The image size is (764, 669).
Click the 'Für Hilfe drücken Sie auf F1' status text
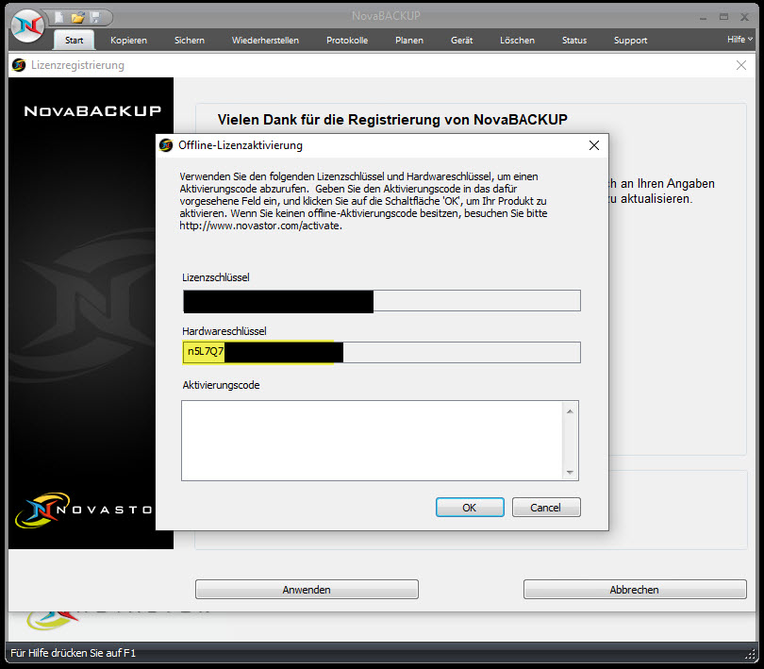73,653
